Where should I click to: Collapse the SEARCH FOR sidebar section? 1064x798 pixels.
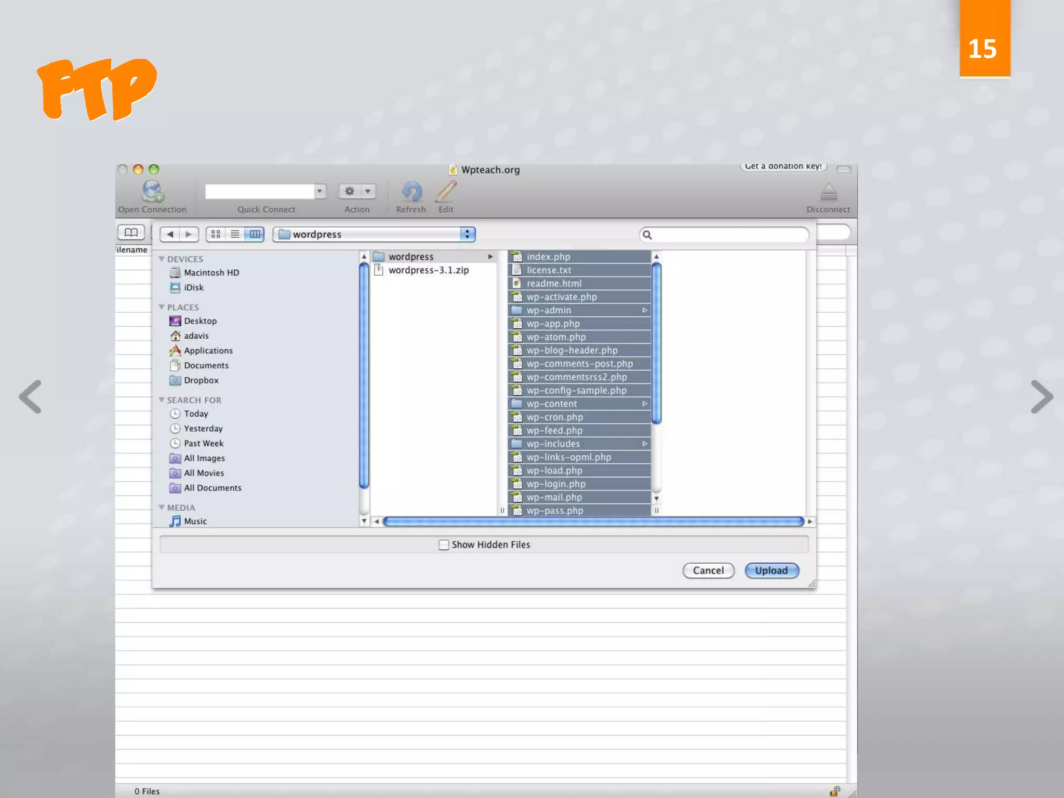point(162,400)
